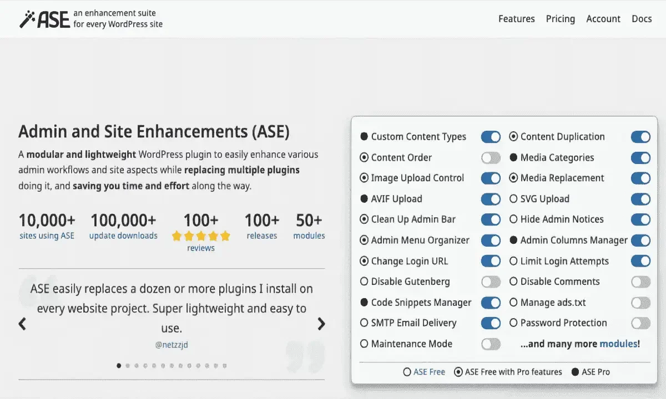Toggle Content Duplication switch
The width and height of the screenshot is (666, 399).
click(640, 137)
